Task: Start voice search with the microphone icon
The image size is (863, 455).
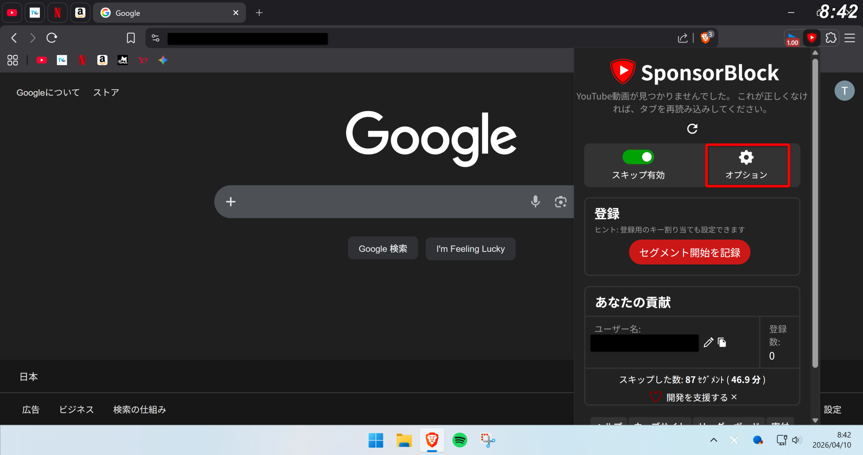Action: tap(535, 202)
